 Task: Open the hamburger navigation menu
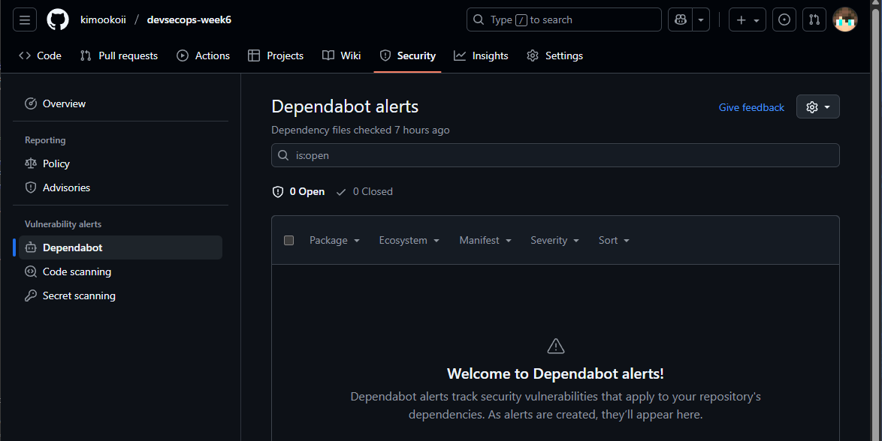(25, 19)
